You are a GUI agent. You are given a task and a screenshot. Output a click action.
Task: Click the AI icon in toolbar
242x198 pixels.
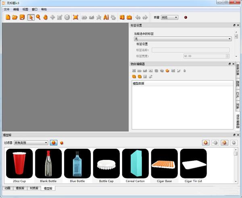pyautogui.click(x=106, y=17)
